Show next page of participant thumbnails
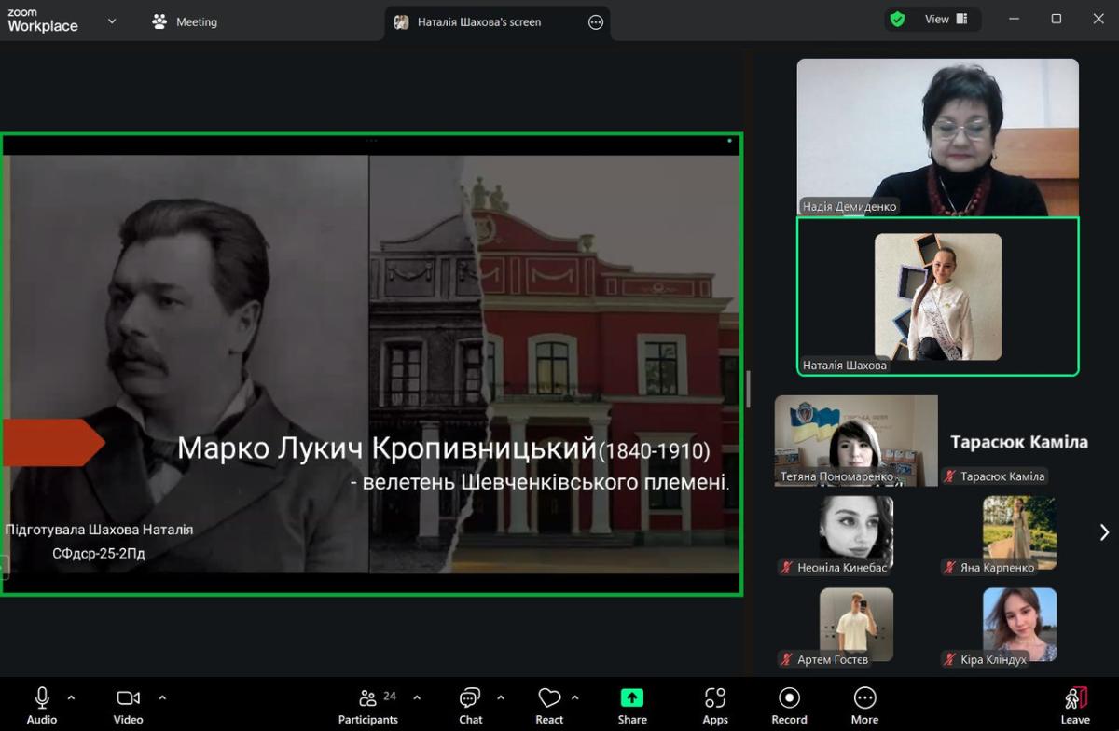1119x731 pixels. [1104, 531]
